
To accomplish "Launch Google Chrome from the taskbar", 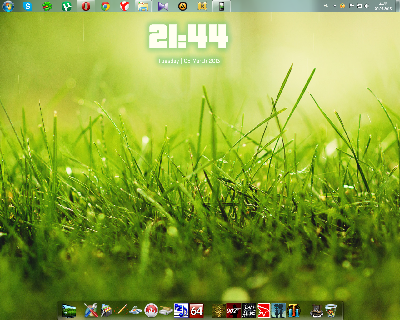I will (105, 6).
